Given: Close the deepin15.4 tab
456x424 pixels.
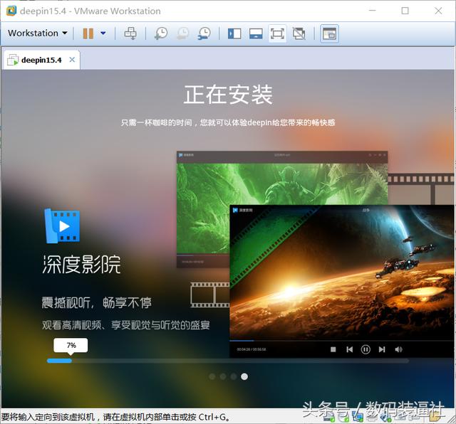Looking at the screenshot, I should tap(72, 60).
